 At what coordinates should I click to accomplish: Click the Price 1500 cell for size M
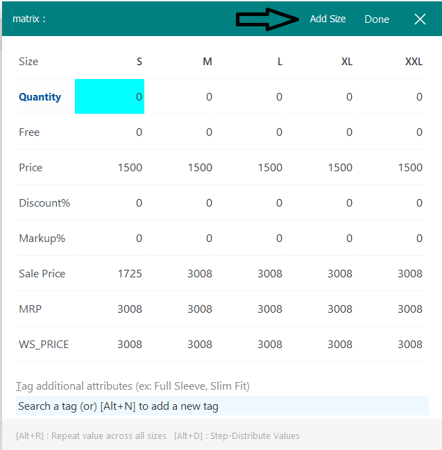coord(180,167)
